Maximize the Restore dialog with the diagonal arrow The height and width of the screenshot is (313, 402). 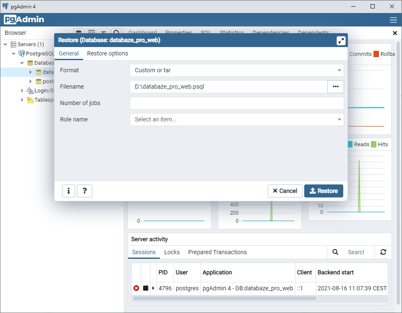[341, 40]
